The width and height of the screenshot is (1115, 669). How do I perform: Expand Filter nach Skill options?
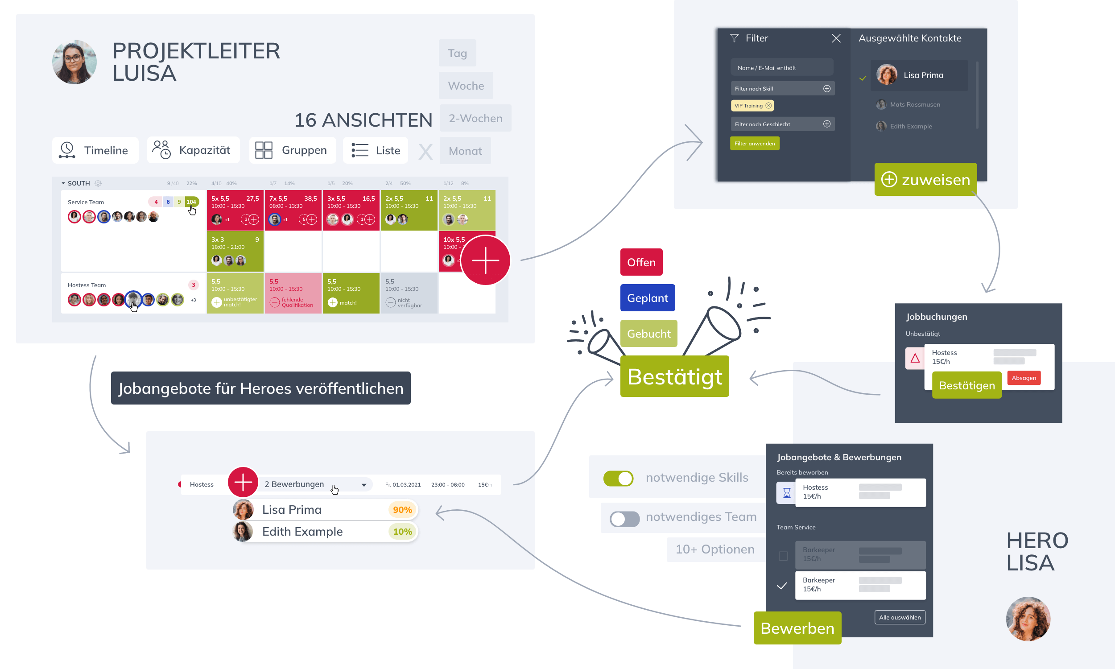[827, 87]
